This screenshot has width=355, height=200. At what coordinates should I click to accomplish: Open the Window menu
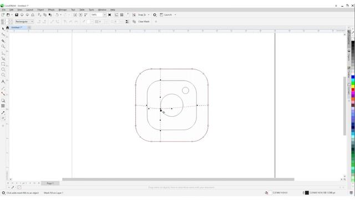click(x=102, y=10)
